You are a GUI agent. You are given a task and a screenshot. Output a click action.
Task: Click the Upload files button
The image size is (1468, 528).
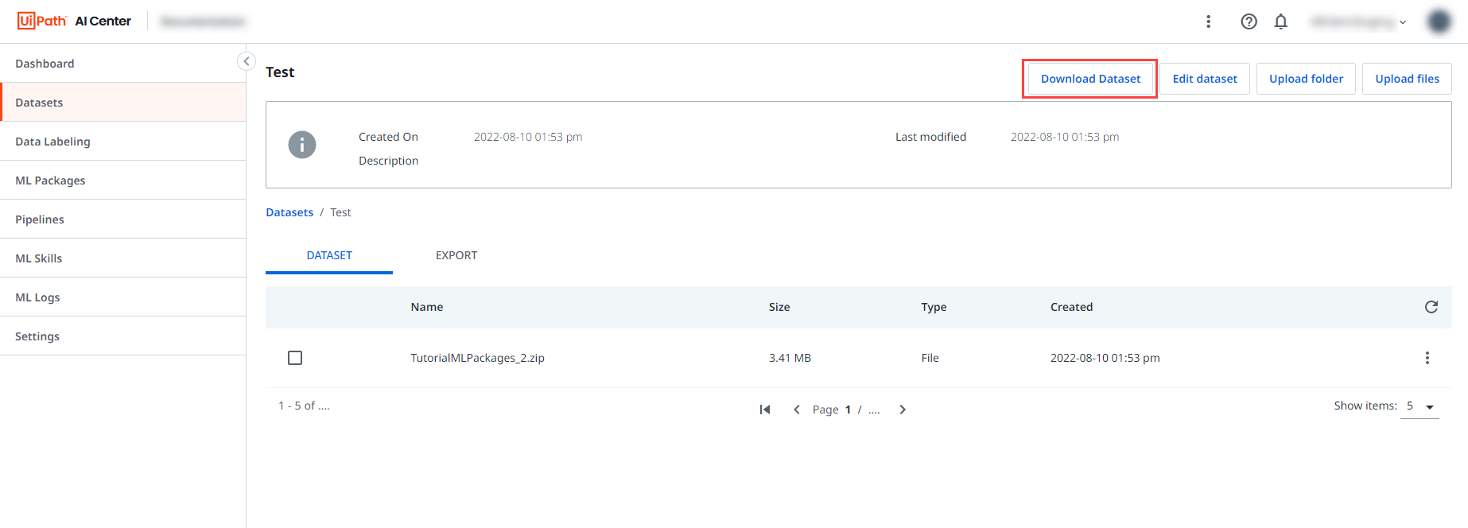(1407, 79)
